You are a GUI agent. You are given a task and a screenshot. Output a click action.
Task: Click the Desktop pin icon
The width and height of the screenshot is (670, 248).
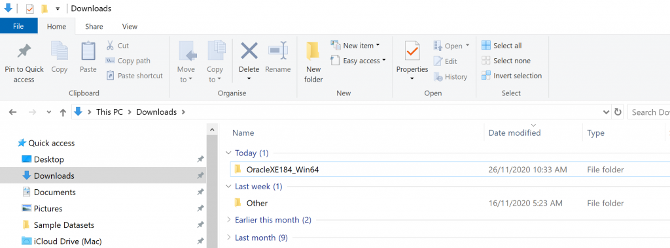[200, 159]
